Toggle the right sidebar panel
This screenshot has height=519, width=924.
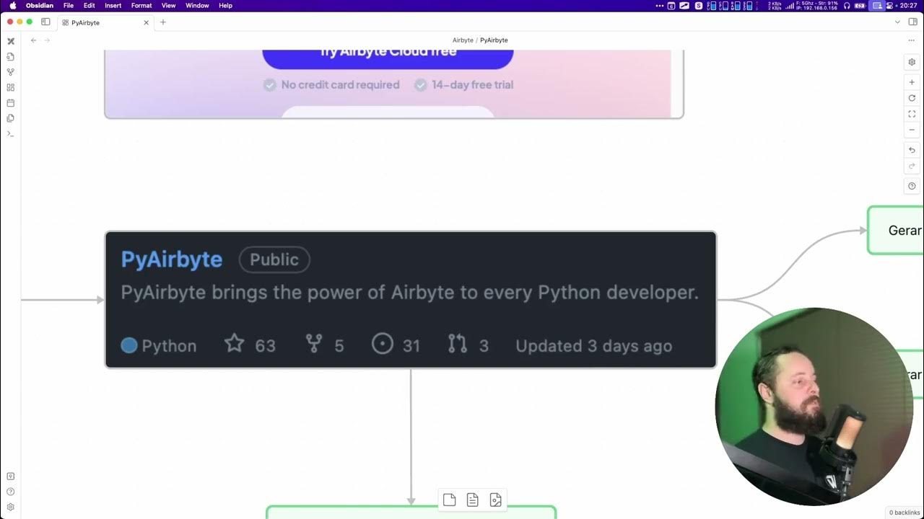(x=912, y=22)
